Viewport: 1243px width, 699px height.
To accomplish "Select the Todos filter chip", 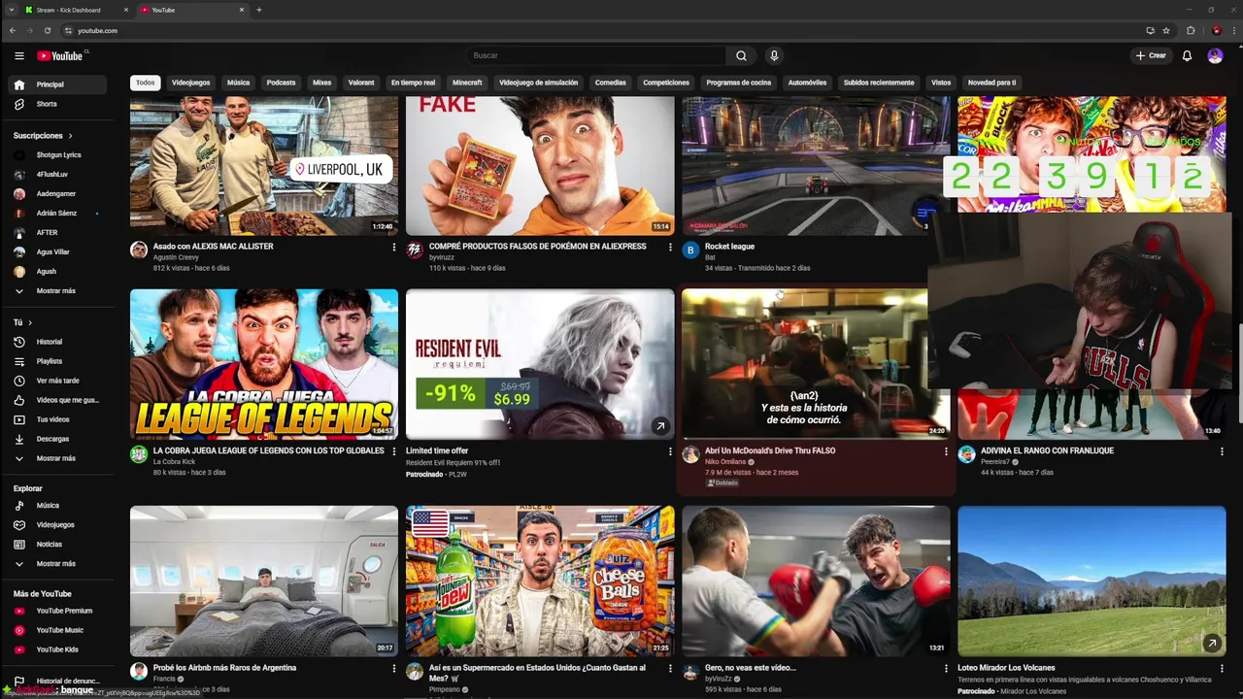I will [x=145, y=83].
